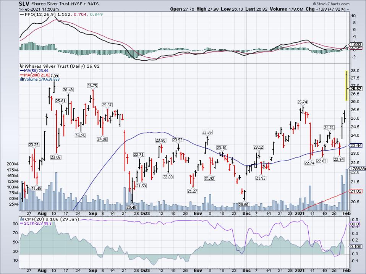Click the 21.93 low price label
The height and width of the screenshot is (274, 366).
pos(261,178)
